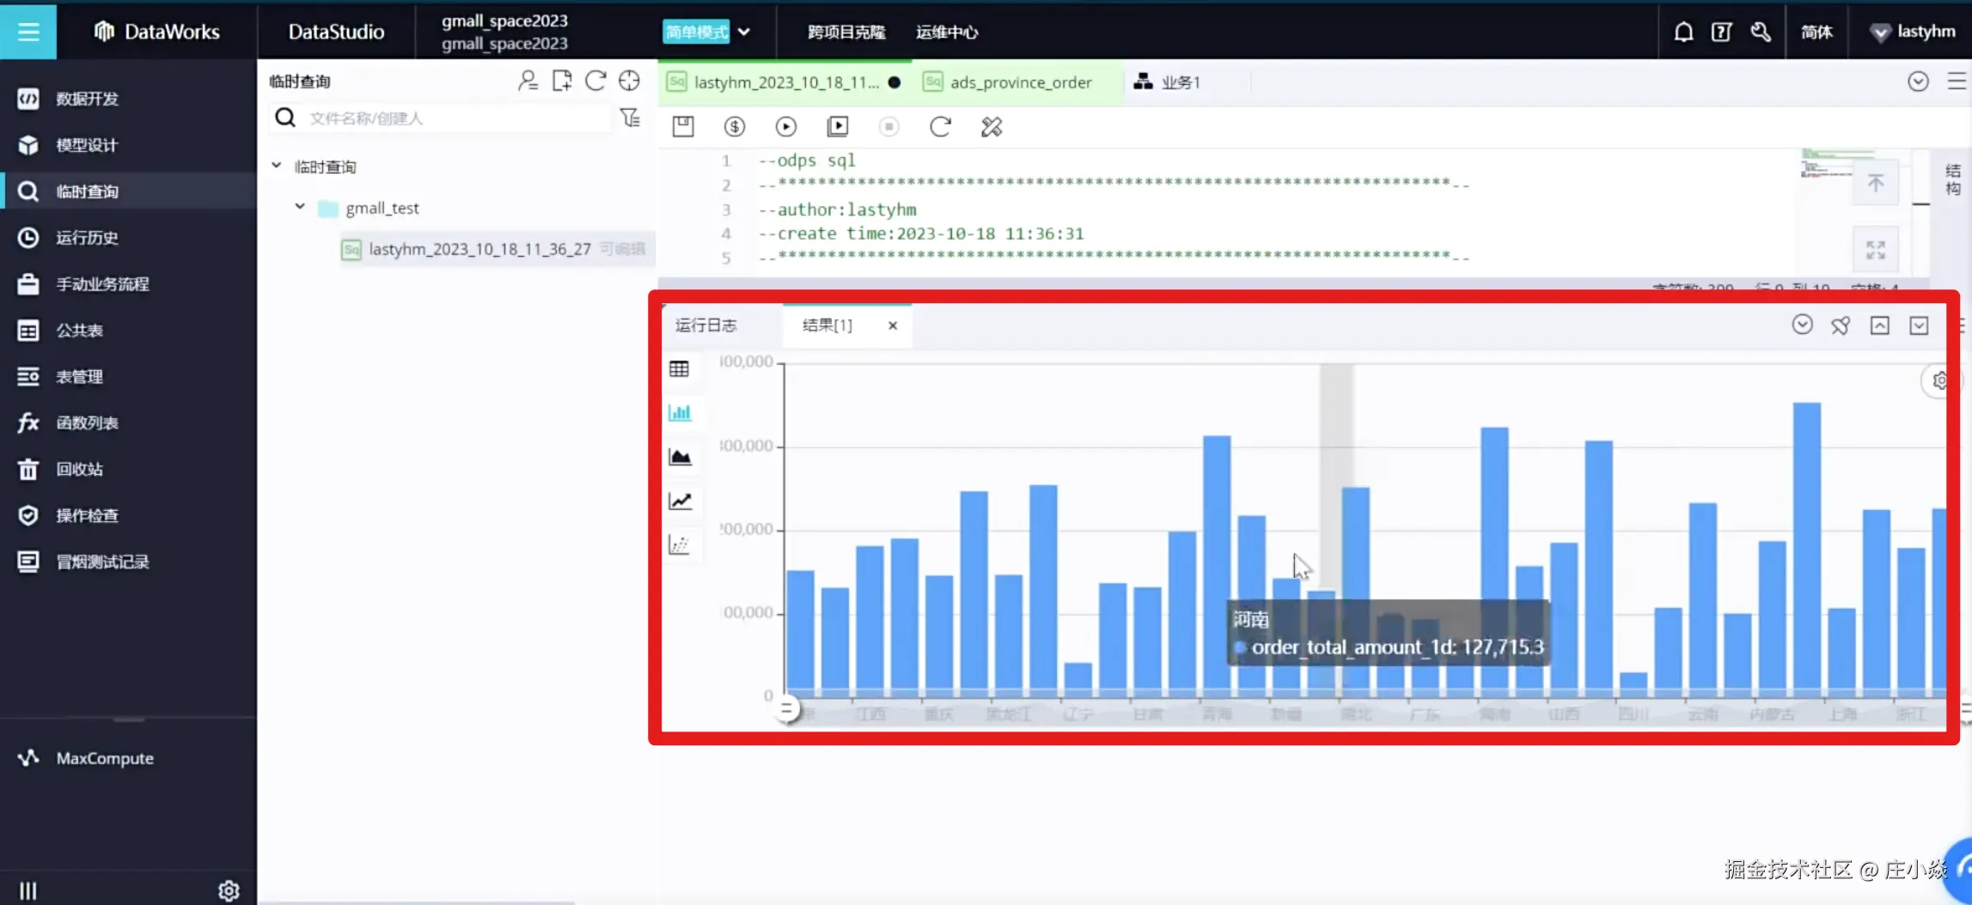Viewport: 1972px width, 905px height.
Task: Run the SQL query with play icon
Action: coord(785,127)
